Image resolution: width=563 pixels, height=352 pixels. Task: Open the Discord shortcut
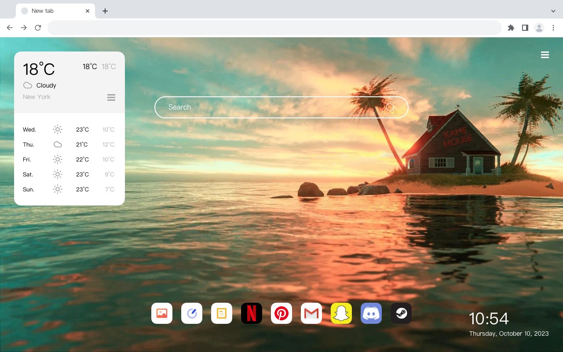click(x=371, y=313)
